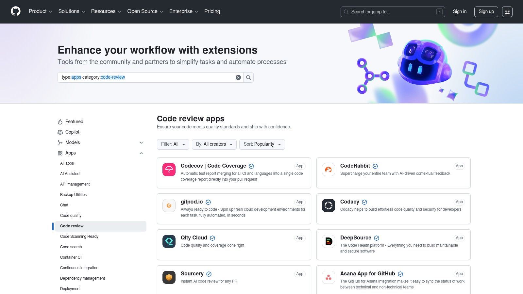This screenshot has height=294, width=523.
Task: Open the Codecov app logo
Action: coord(169,170)
